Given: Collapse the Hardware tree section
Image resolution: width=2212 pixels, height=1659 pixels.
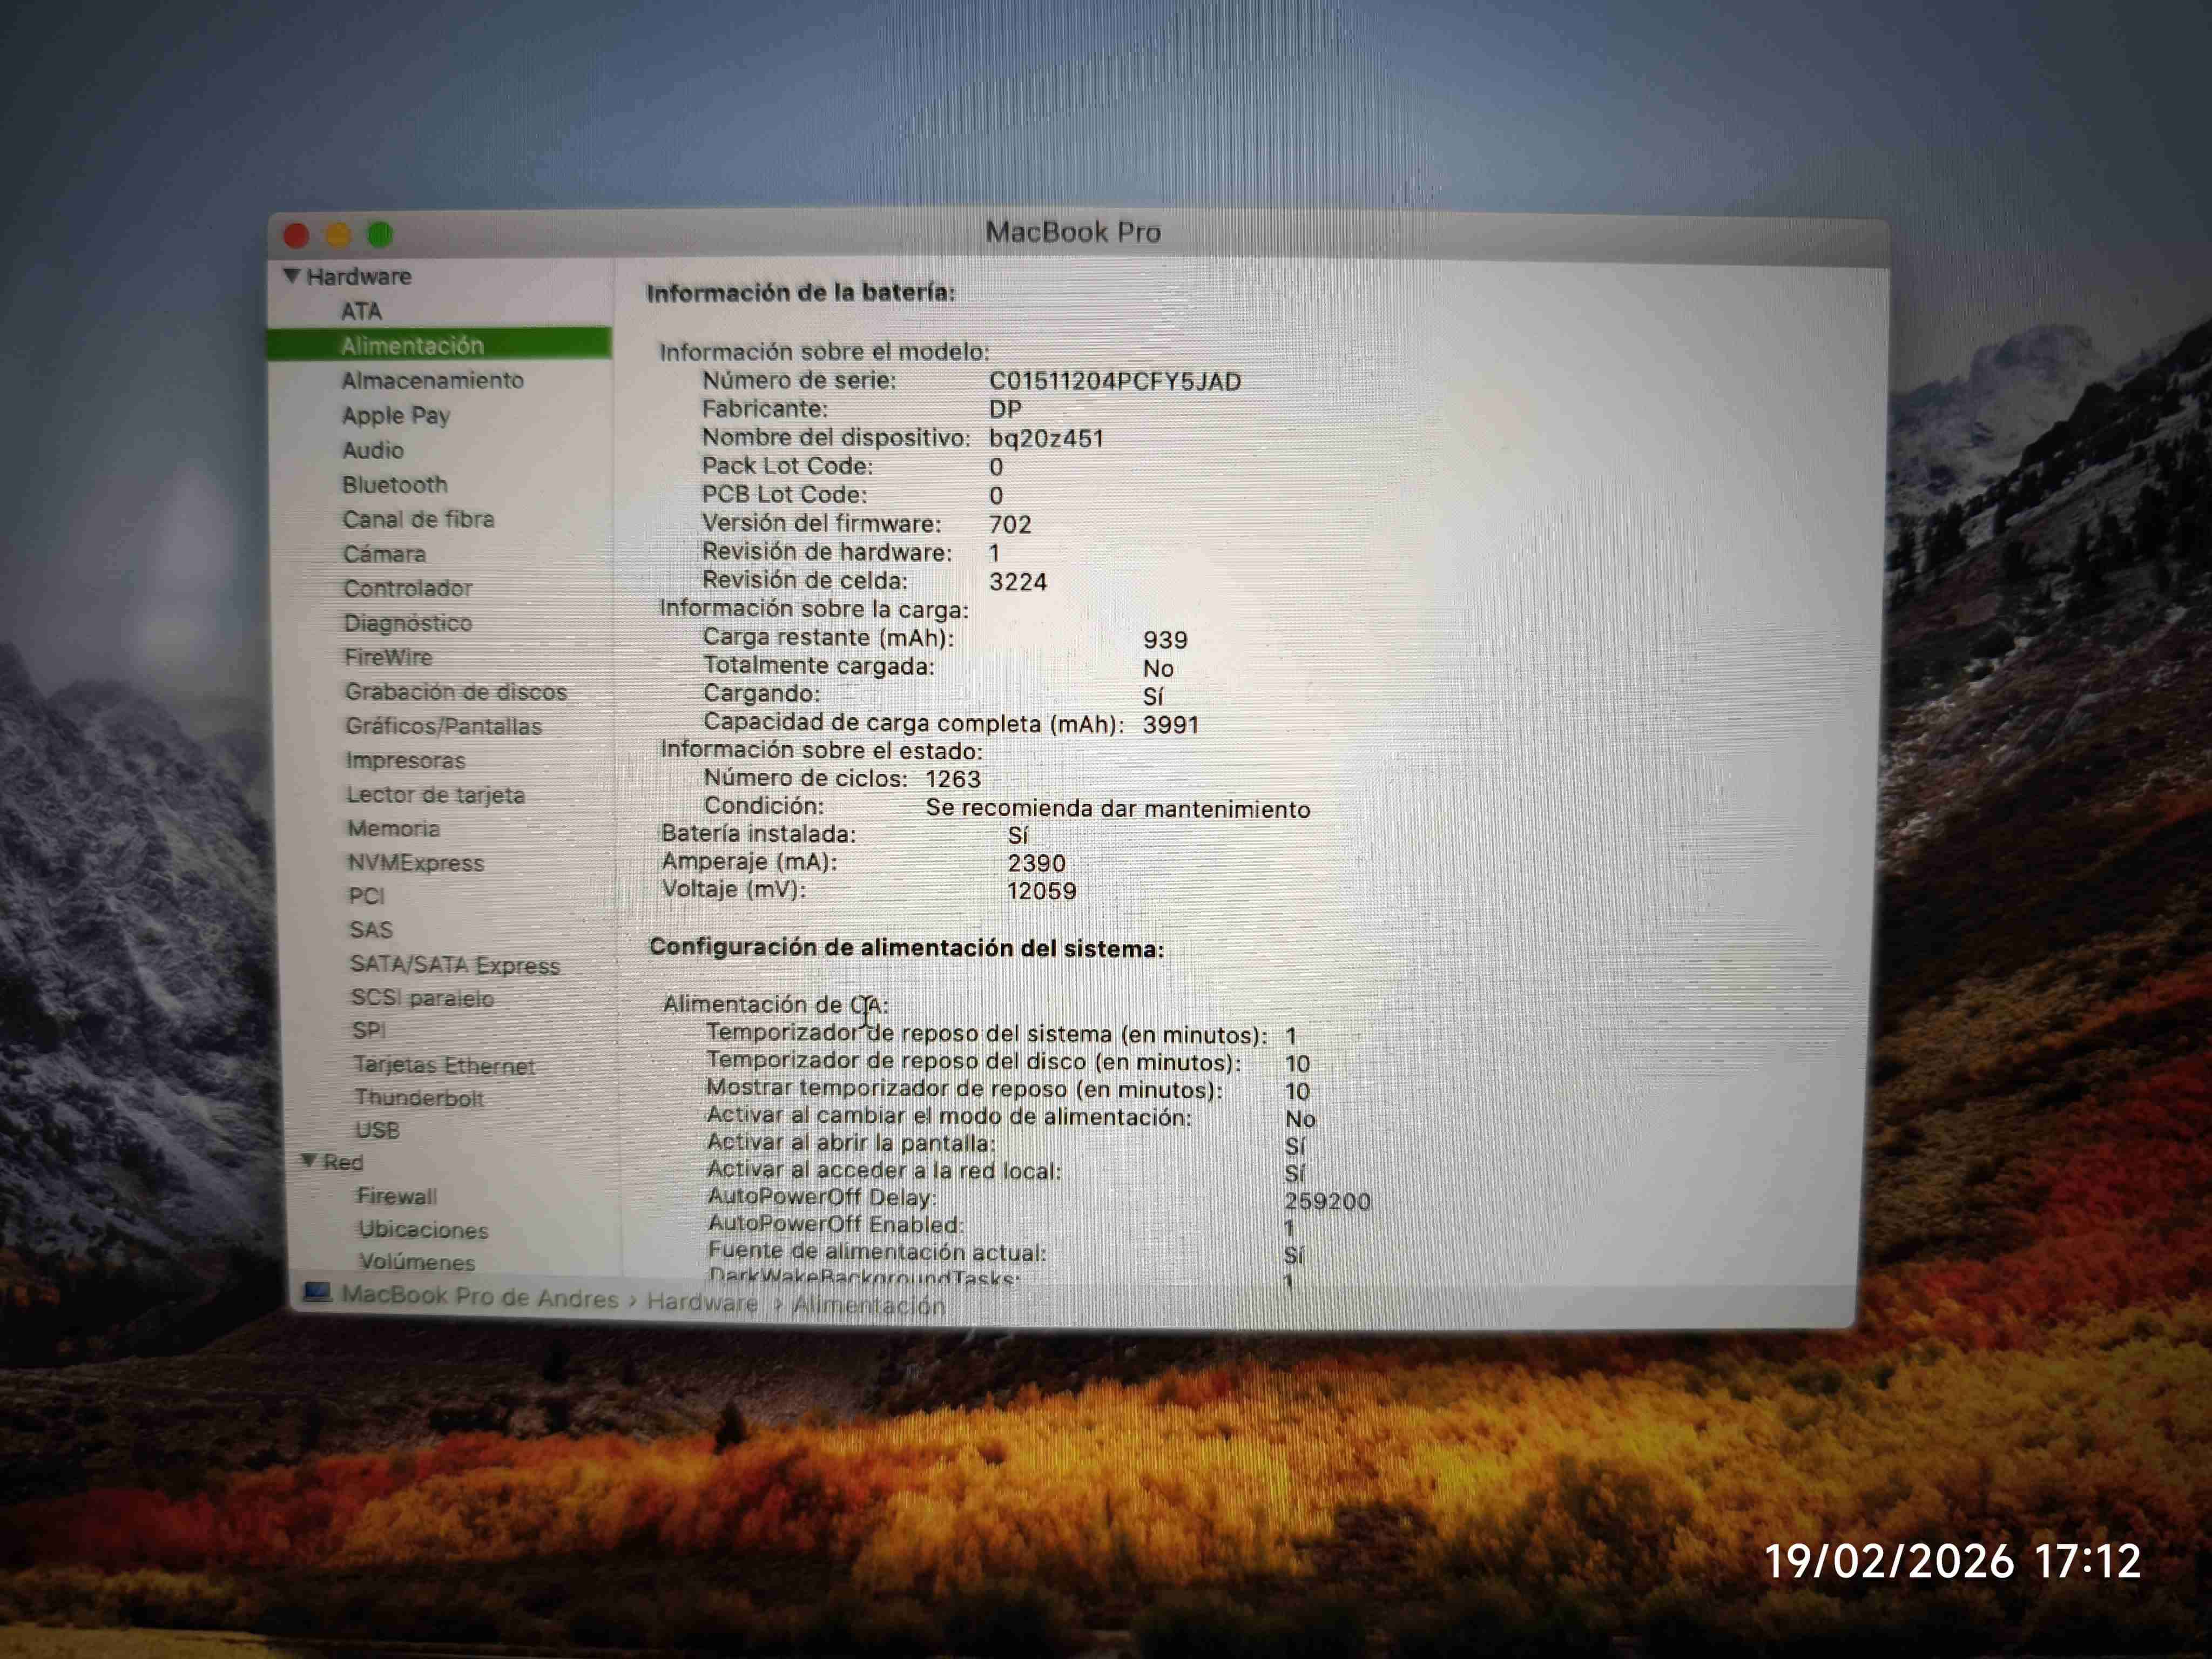Looking at the screenshot, I should [x=291, y=276].
